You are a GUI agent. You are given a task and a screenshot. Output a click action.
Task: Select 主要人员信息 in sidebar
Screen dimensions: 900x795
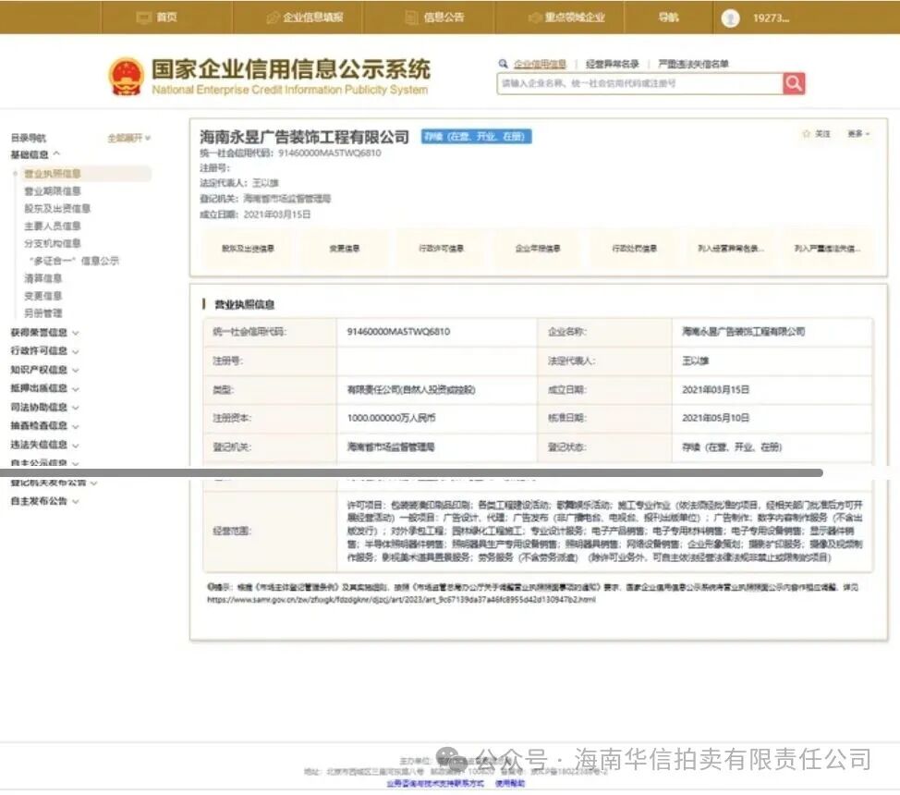(x=53, y=226)
